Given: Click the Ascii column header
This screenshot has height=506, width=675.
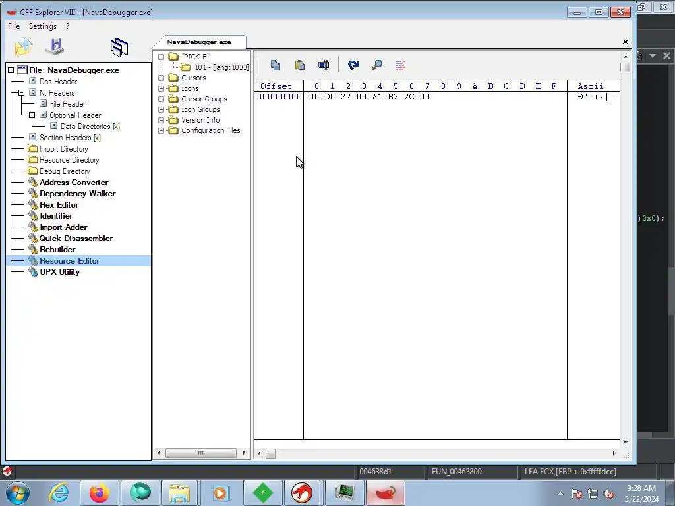Looking at the screenshot, I should pyautogui.click(x=591, y=86).
